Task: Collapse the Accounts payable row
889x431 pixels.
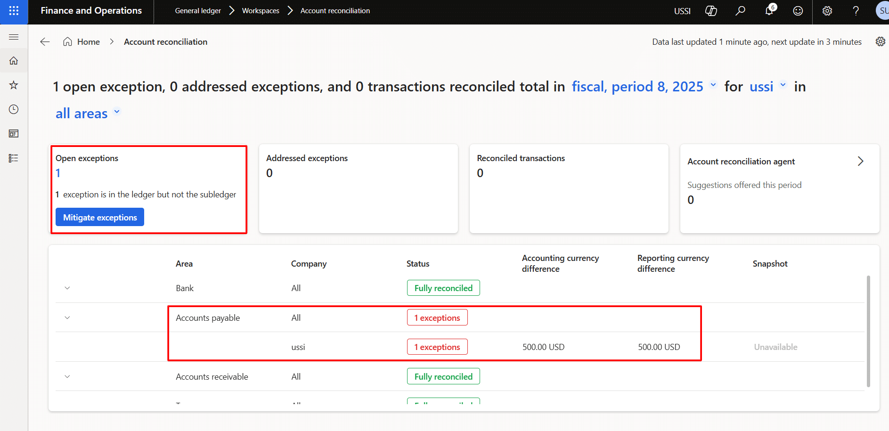Action: 67,317
